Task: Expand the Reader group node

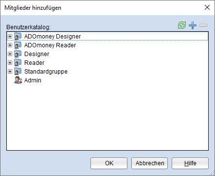Action: coord(10,62)
